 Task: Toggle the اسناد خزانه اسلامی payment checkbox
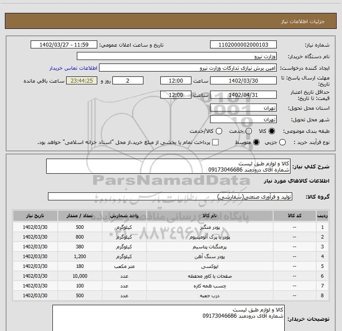pos(215,142)
